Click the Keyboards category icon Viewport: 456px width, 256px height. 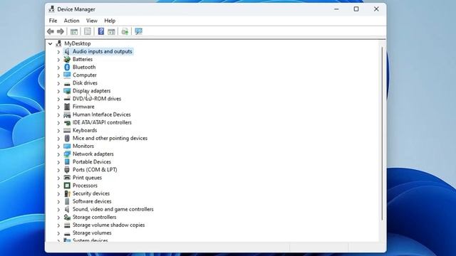click(67, 130)
